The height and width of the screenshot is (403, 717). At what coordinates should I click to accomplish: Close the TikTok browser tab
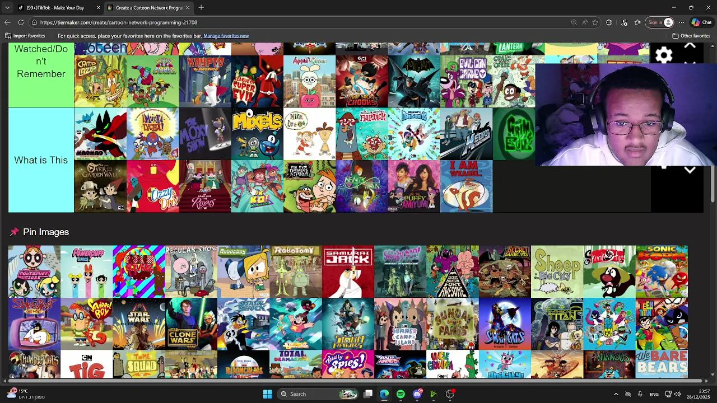coord(99,8)
